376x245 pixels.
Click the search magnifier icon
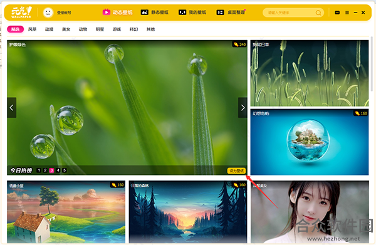click(x=318, y=13)
